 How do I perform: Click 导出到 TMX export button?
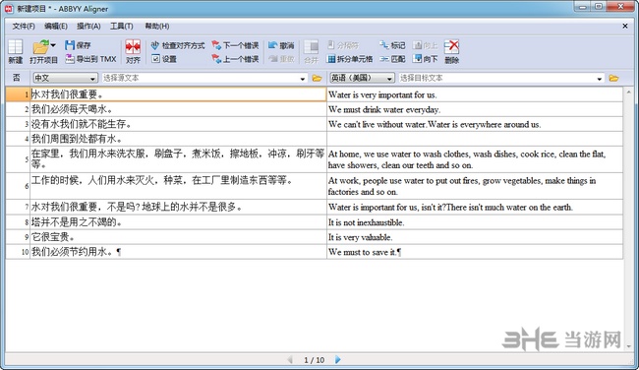(91, 59)
